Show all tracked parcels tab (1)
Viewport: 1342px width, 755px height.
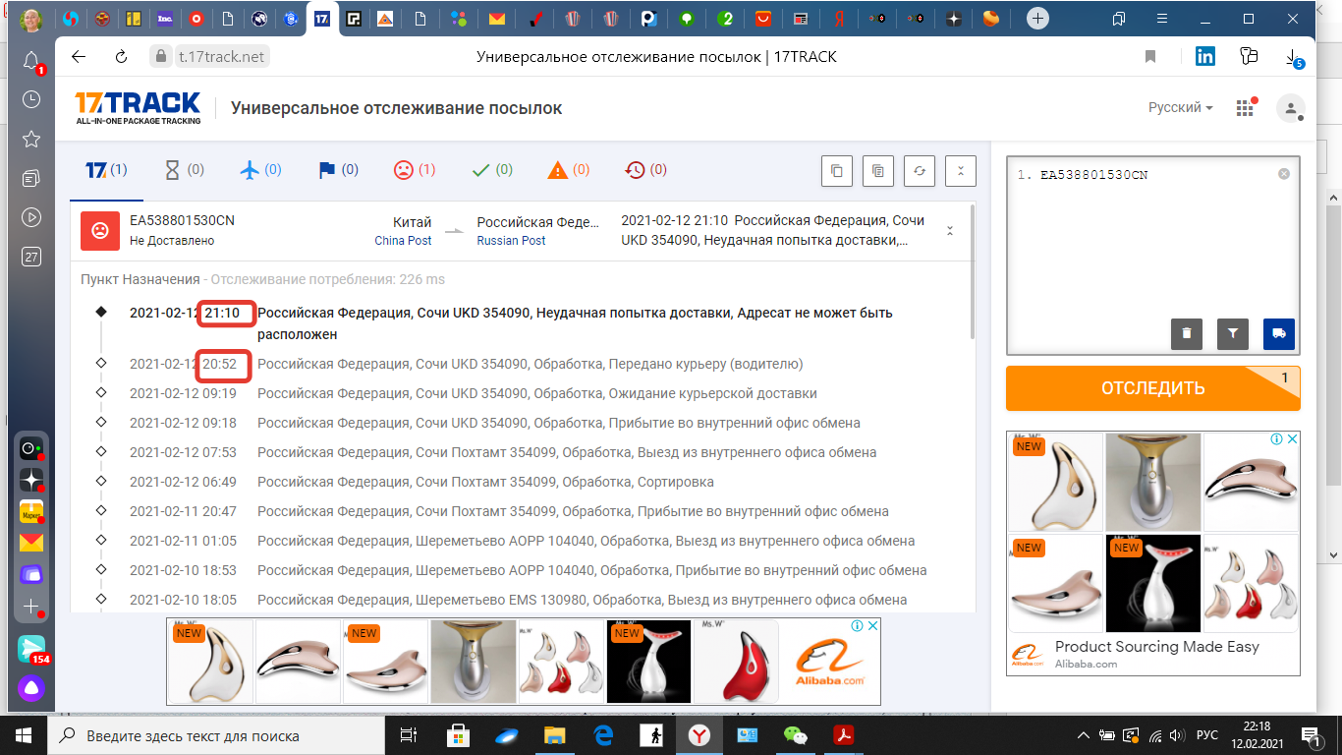click(106, 170)
